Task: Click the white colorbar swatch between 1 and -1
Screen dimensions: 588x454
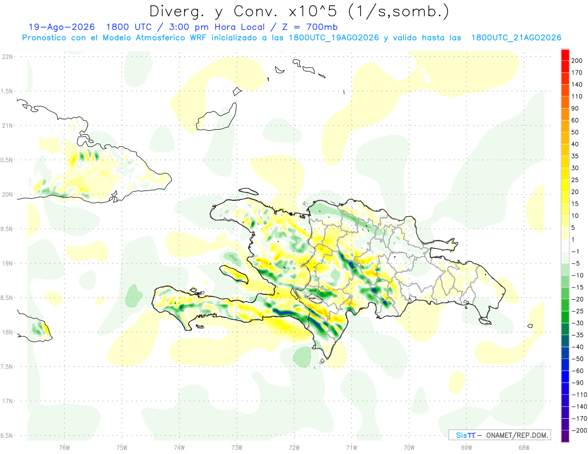Action: click(565, 246)
